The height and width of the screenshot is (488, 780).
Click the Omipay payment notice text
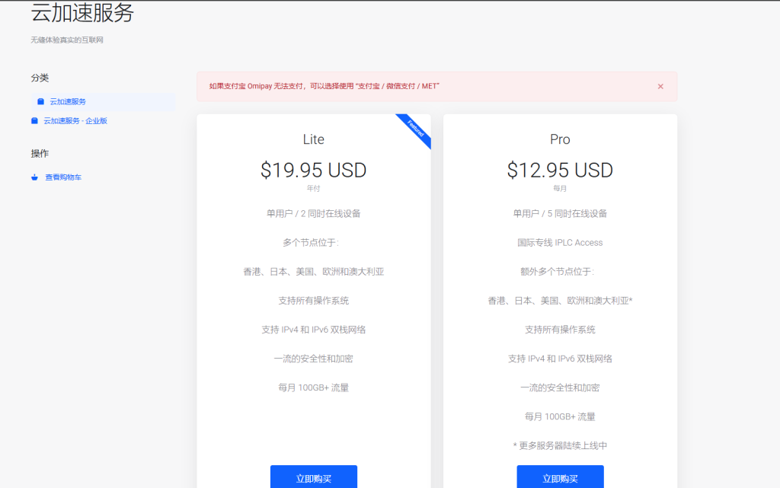(x=324, y=87)
